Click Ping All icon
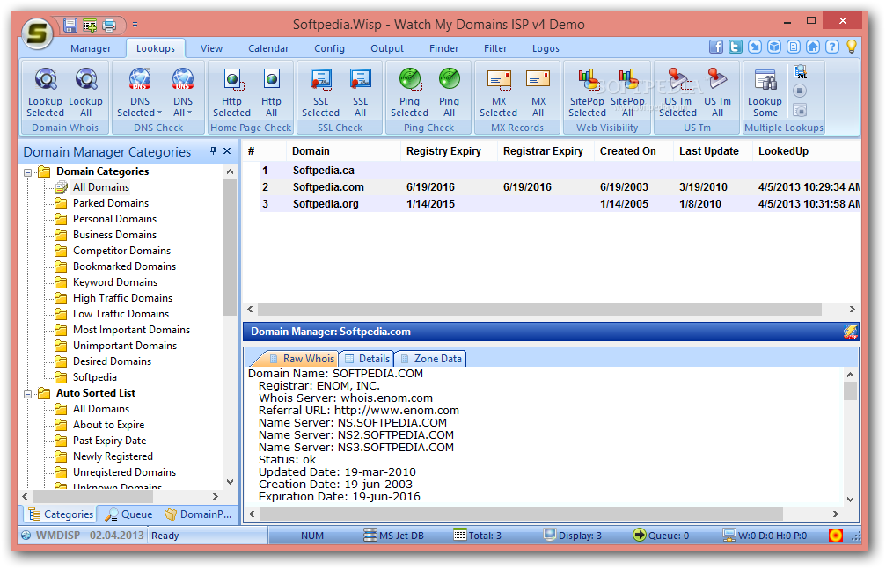 click(x=450, y=92)
